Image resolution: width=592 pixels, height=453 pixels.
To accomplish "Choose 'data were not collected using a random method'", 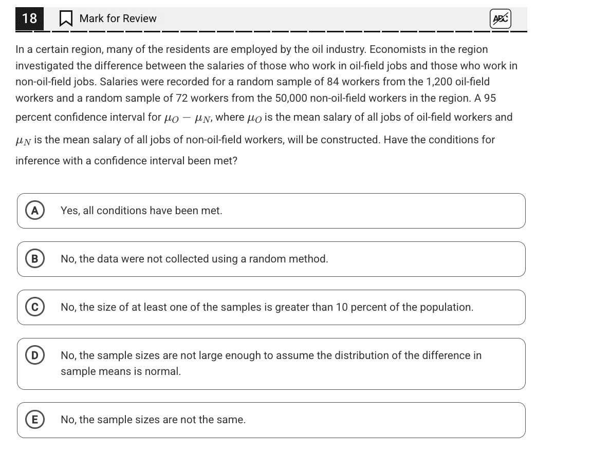I will pyautogui.click(x=271, y=259).
